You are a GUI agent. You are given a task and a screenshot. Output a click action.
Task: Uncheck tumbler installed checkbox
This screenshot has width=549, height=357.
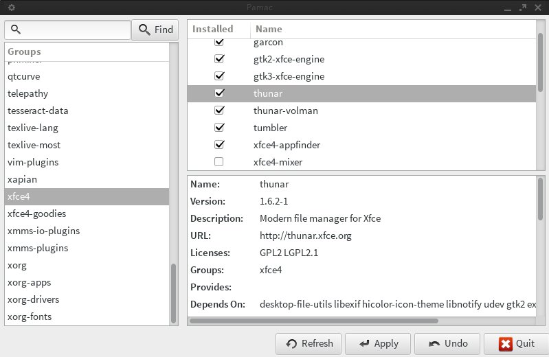pos(219,128)
